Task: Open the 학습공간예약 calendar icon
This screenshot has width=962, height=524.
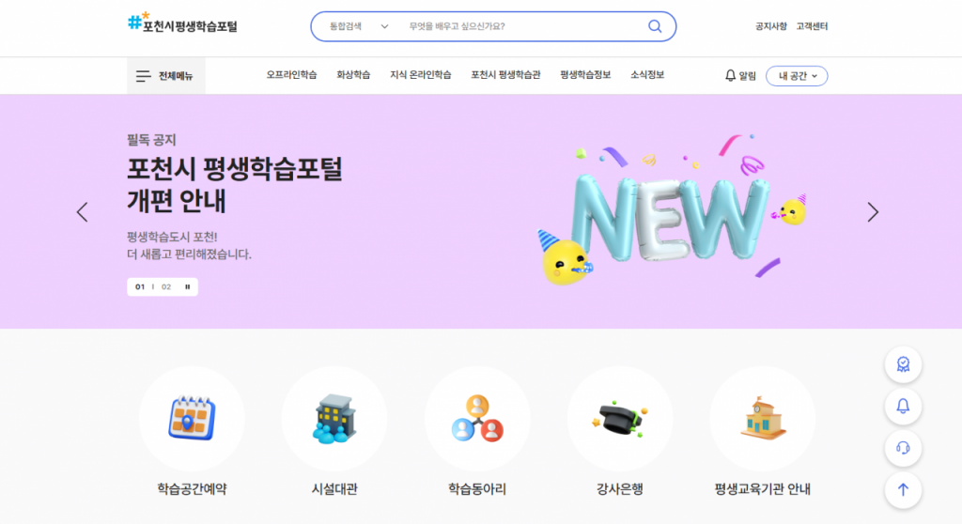Action: click(x=192, y=419)
